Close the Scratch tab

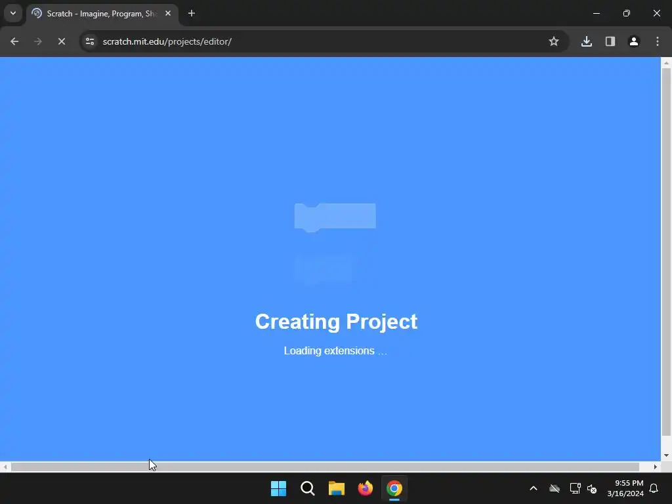pyautogui.click(x=168, y=14)
